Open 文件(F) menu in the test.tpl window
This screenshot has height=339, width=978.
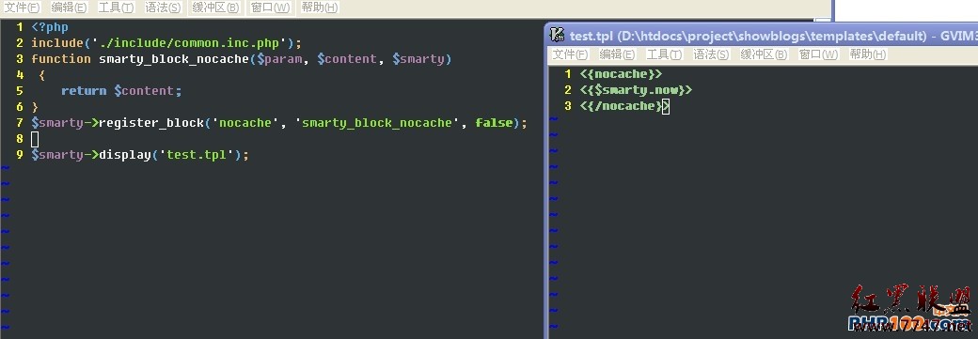[x=571, y=54]
